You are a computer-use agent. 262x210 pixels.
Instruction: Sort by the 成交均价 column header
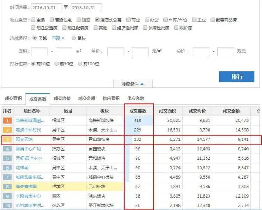click(x=197, y=111)
